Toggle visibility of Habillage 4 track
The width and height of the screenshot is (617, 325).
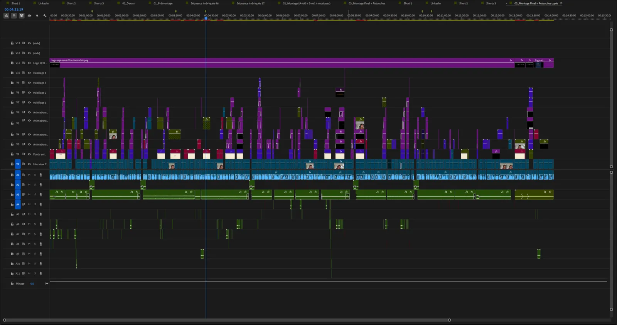(x=29, y=73)
